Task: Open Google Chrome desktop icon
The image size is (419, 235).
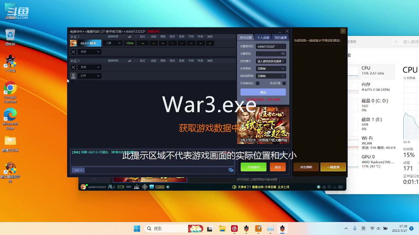Action: [x=10, y=93]
